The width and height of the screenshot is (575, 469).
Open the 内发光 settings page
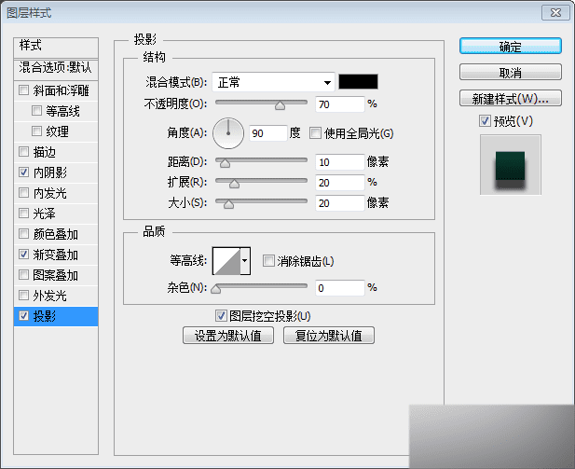[x=50, y=193]
